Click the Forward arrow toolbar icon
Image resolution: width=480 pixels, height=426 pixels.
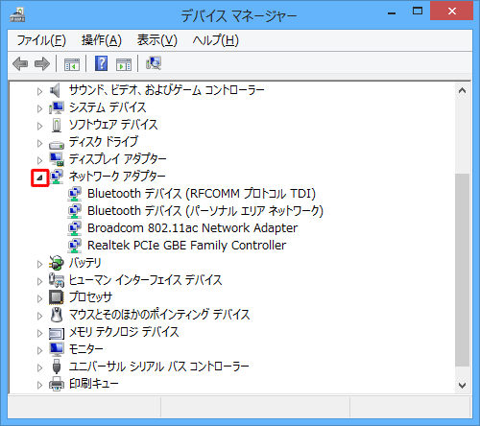click(x=42, y=63)
